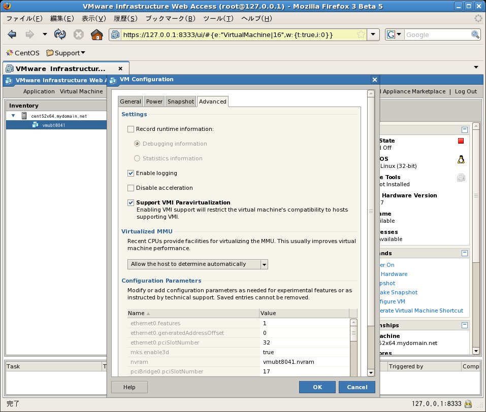The image size is (486, 412).
Task: Confirm the configuration with OK
Action: pyautogui.click(x=317, y=387)
